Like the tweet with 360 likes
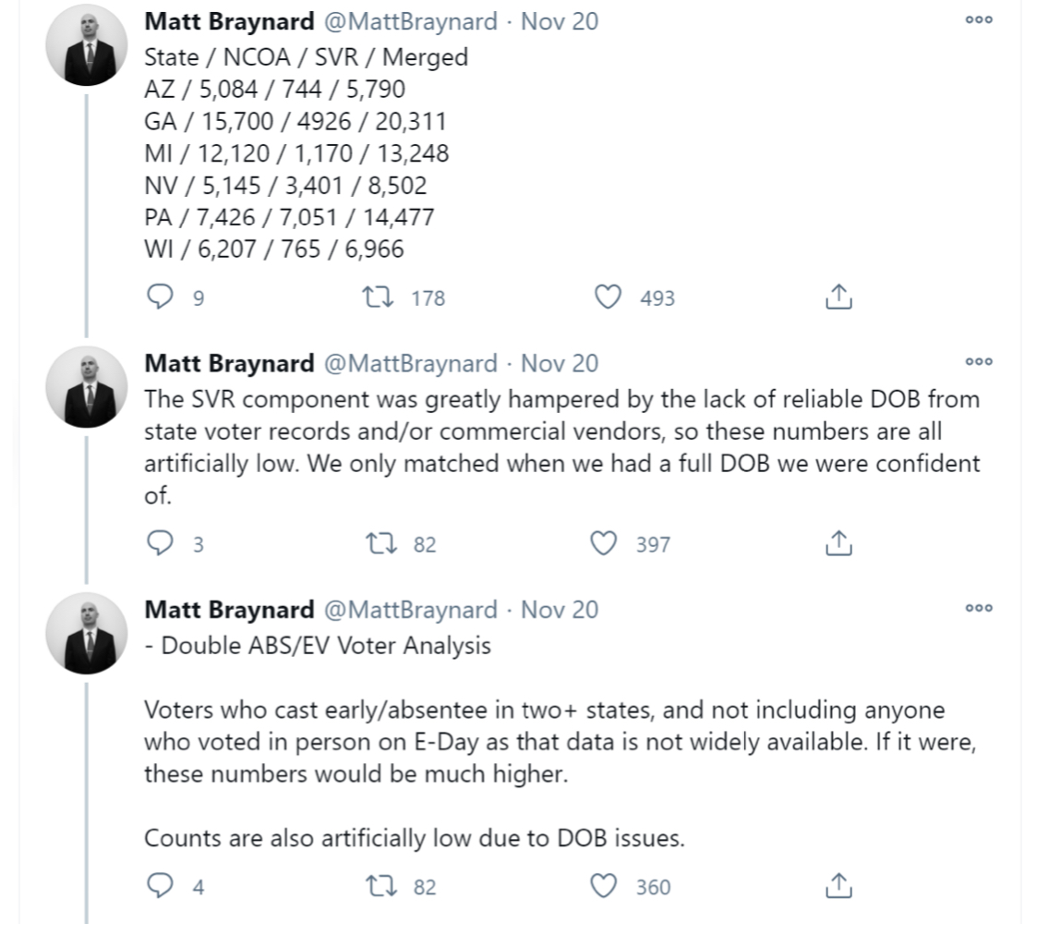Image resolution: width=1037 pixels, height=935 pixels. tap(603, 885)
